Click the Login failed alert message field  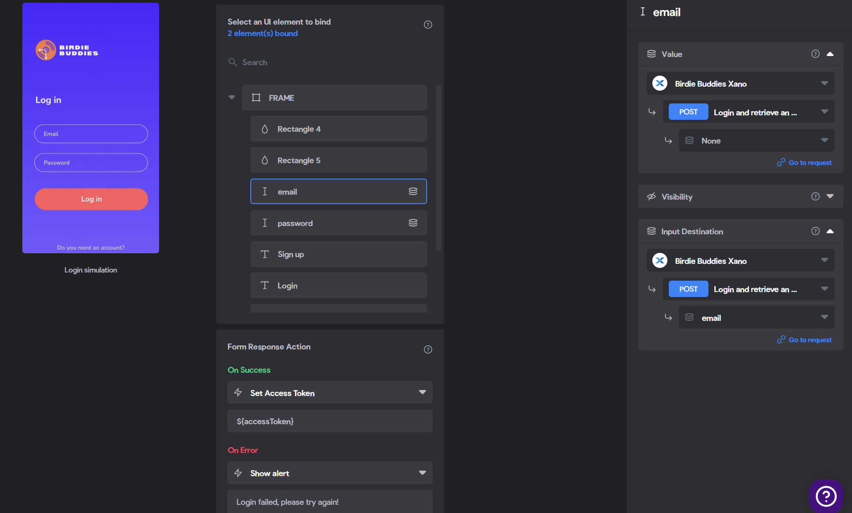click(x=330, y=501)
